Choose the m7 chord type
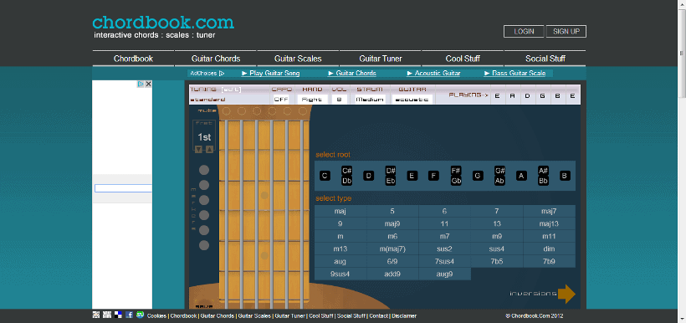 444,236
